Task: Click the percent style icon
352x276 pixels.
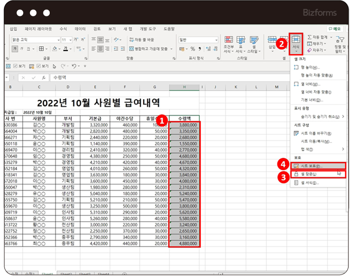Action: (192, 49)
